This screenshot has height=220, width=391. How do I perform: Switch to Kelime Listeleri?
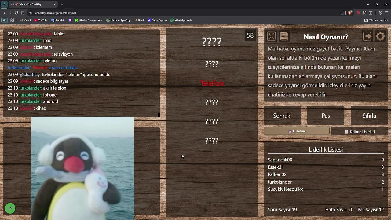[x=359, y=131]
